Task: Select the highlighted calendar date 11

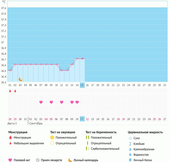Action: click(x=82, y=119)
